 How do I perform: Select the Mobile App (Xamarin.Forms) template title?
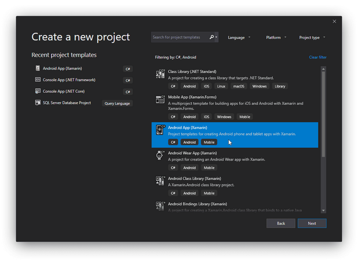192,97
